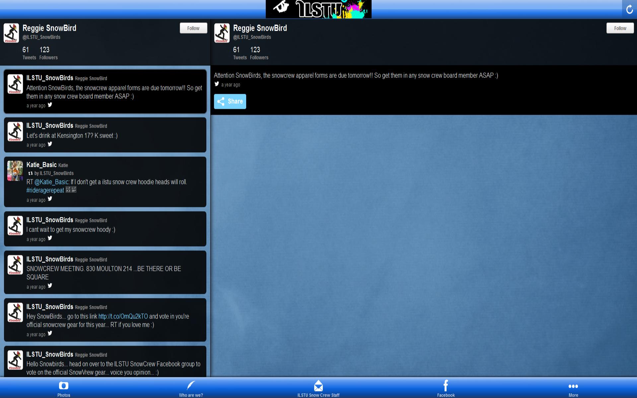Click avatar on SNOWCREW MEETING tweet

(x=15, y=265)
